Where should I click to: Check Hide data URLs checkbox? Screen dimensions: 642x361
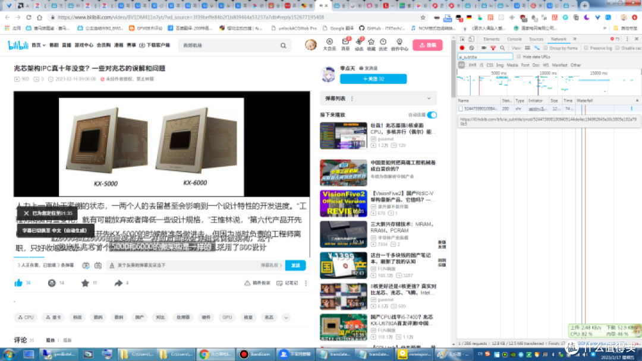coord(519,57)
